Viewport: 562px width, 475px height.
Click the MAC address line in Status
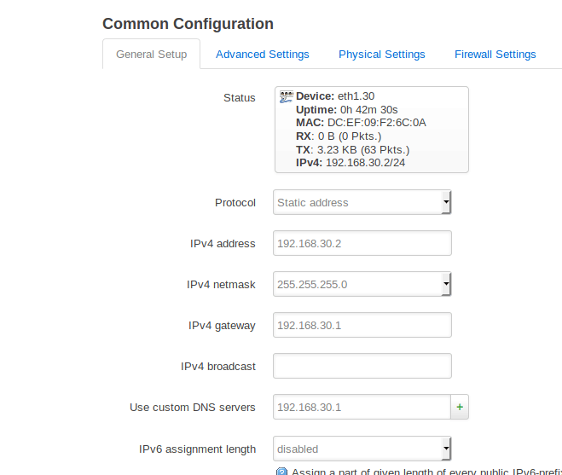click(361, 123)
